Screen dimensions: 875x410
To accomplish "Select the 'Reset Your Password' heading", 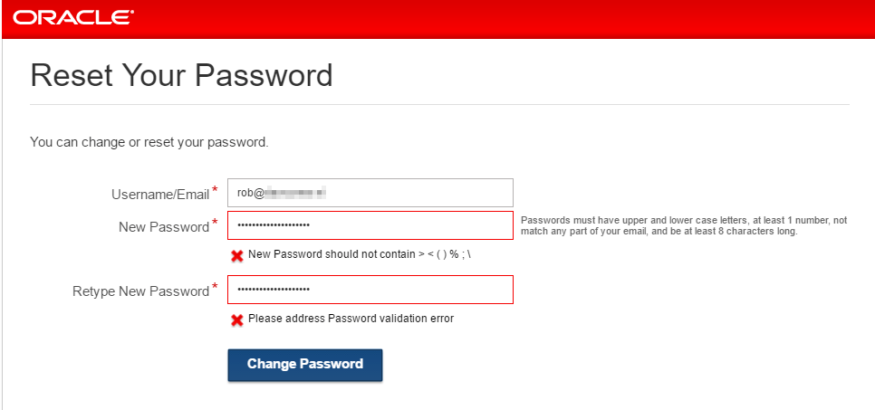I will click(x=181, y=75).
